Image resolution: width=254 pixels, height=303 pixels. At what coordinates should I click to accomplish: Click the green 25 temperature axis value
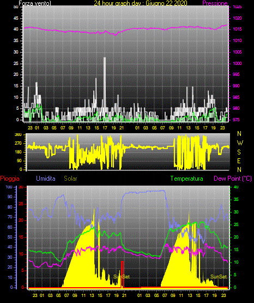(x=236, y=224)
